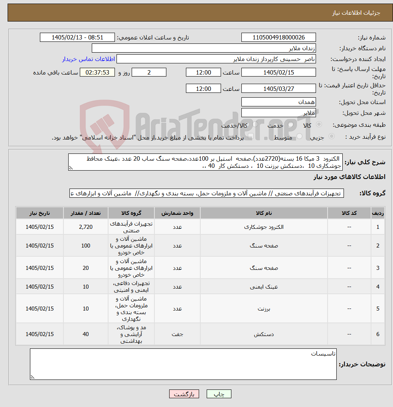Click the شماره نیاز number field
Screen dimensions: 393x407
click(278, 37)
